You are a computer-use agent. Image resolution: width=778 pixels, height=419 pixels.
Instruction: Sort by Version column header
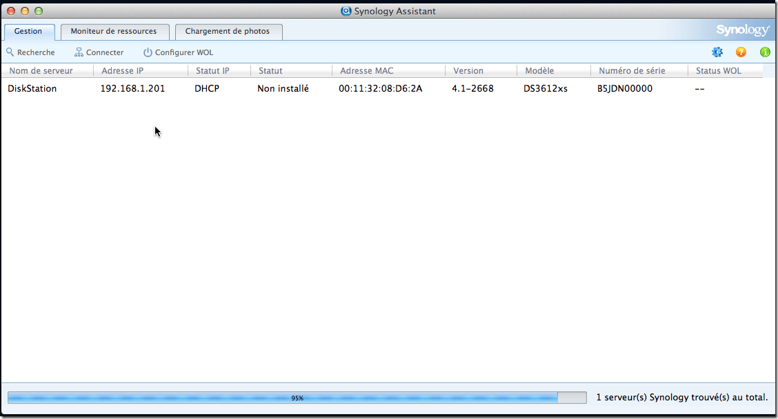(x=481, y=71)
